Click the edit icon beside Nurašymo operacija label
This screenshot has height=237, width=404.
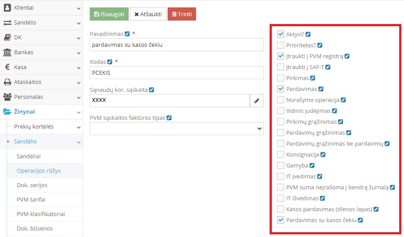pos(343,100)
